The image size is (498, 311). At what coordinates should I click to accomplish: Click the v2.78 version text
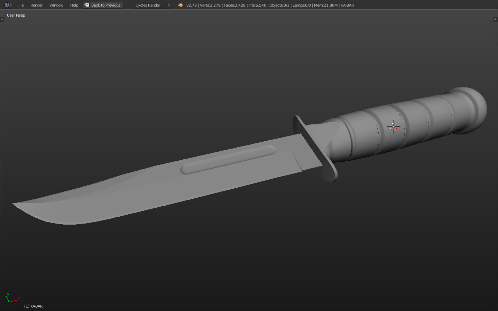[192, 5]
